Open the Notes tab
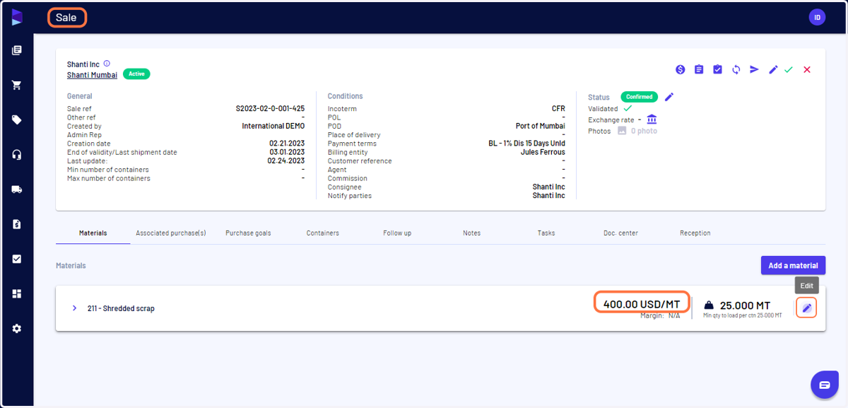The height and width of the screenshot is (408, 848). (472, 233)
